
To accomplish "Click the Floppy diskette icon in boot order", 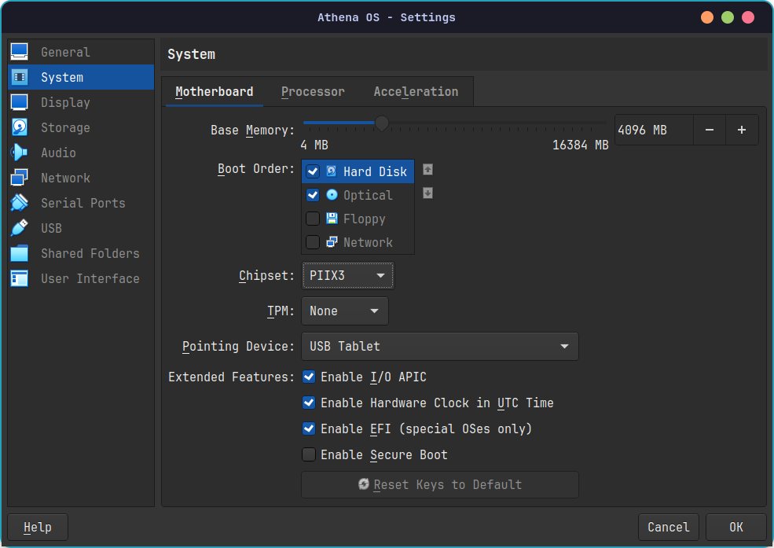I will [332, 219].
